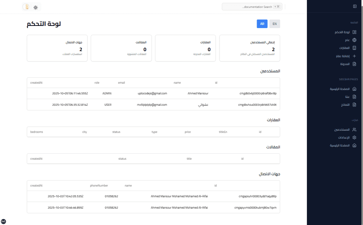Click the إجمالي المستخدمين stats card
The width and height of the screenshot is (363, 225).
250,48
